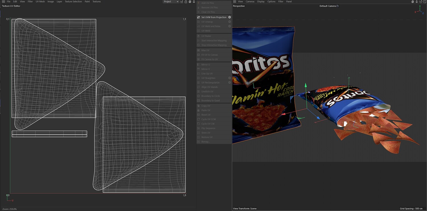The image size is (427, 211).
Task: Open Set UVW from Projection settings gear
Action: (x=229, y=17)
